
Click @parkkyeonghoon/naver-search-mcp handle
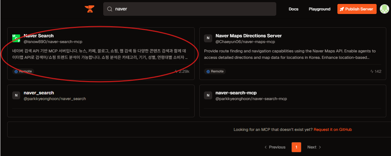click(251, 99)
